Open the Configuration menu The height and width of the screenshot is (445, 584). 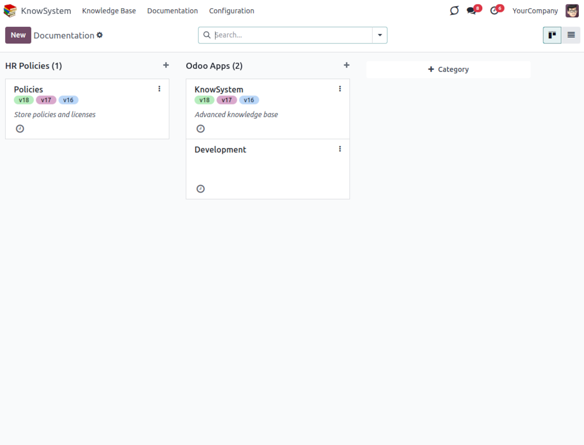pos(232,11)
